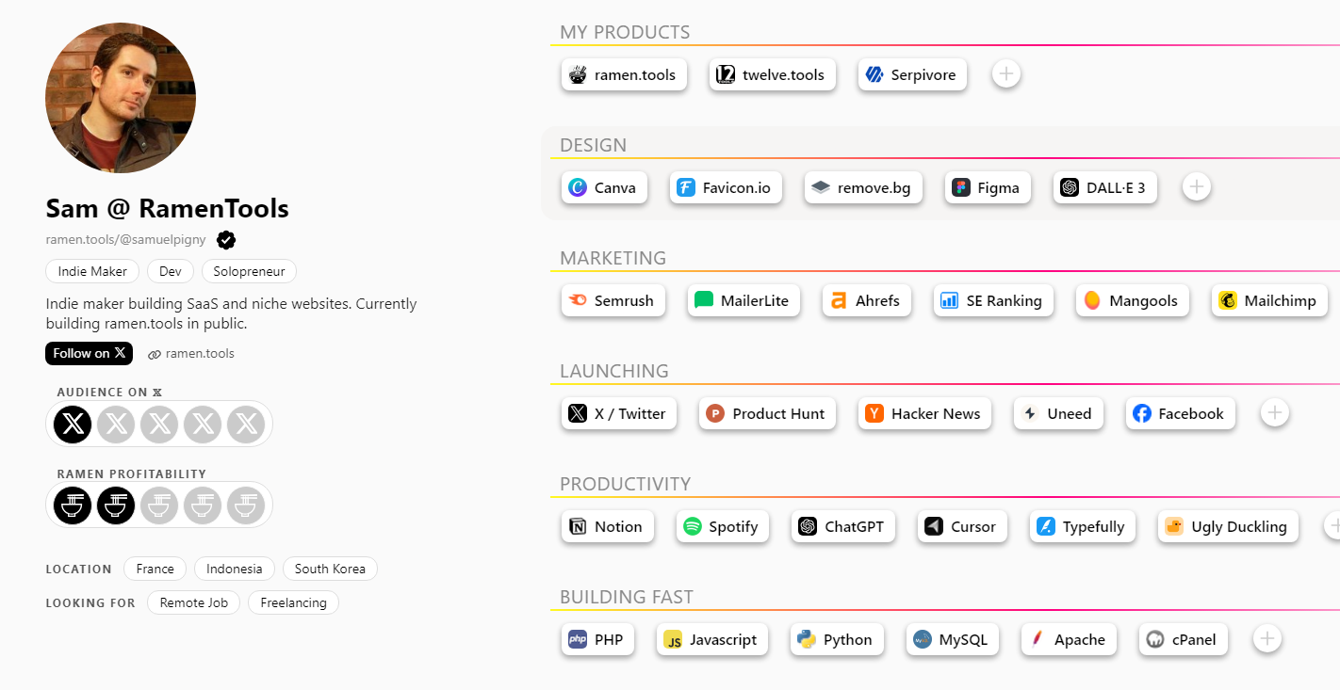The height and width of the screenshot is (690, 1340).
Task: Add a new product with plus button
Action: point(1006,73)
